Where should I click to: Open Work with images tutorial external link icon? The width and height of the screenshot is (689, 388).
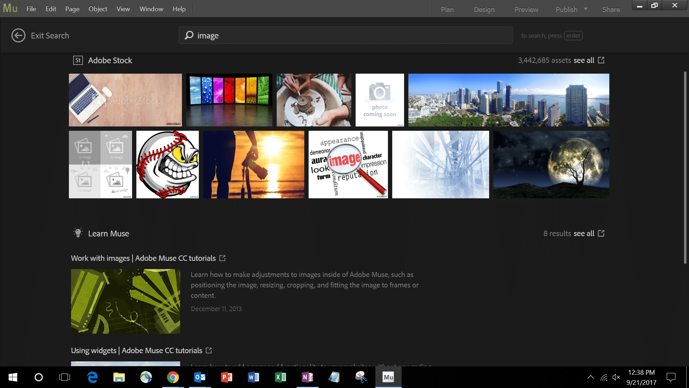point(222,258)
